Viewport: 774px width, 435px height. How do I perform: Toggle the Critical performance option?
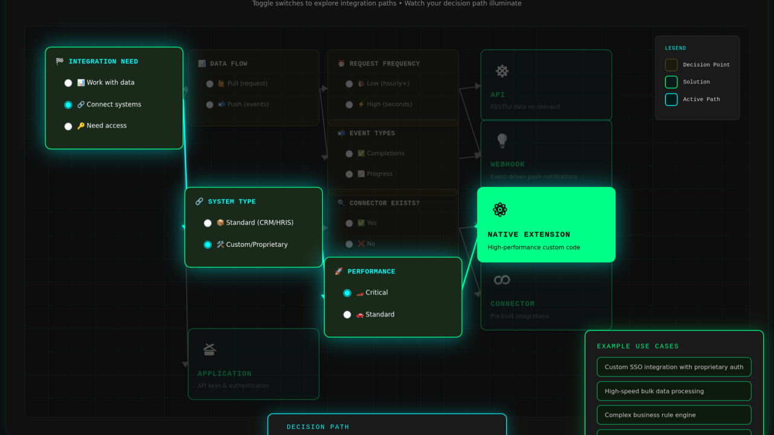pyautogui.click(x=347, y=293)
